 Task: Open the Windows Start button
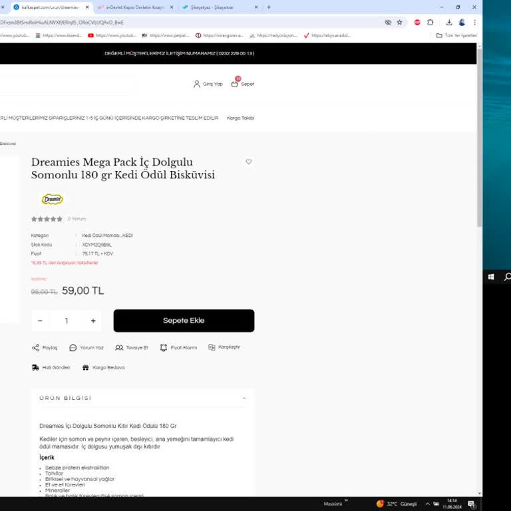coord(491,277)
